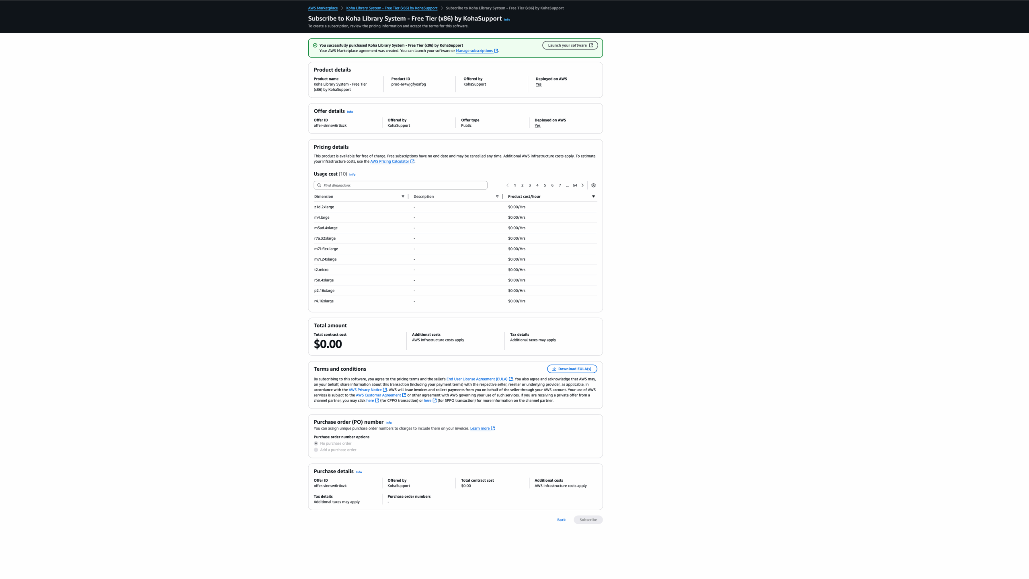Click the Download EULA(s) button
The image size is (1029, 579).
tap(572, 369)
